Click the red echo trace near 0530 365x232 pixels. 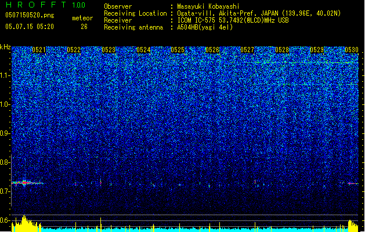(353, 183)
